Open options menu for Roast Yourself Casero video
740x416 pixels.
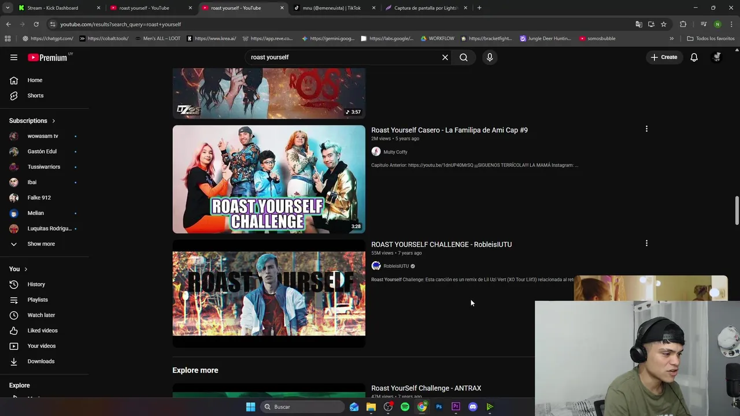[646, 129]
